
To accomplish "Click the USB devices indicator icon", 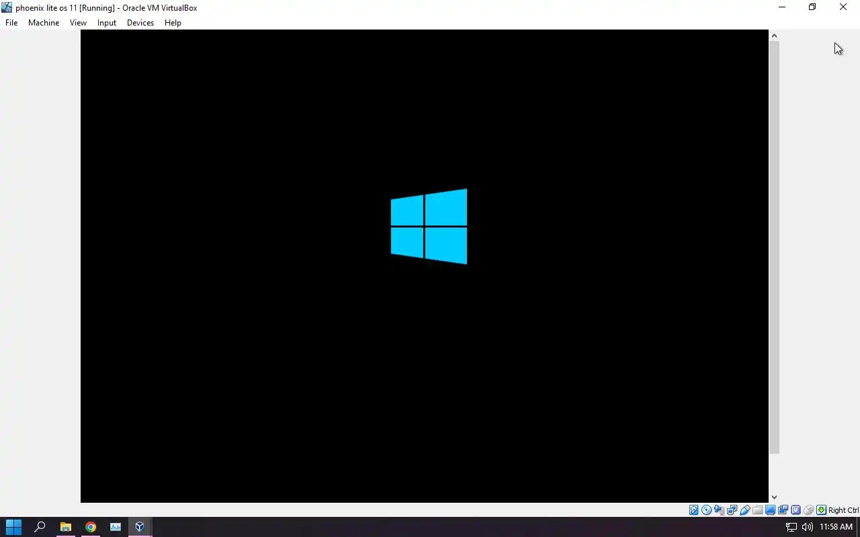I will pos(744,510).
